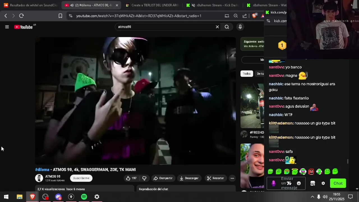Go back with the browser back arrow
359x202 pixels.
click(x=6, y=16)
